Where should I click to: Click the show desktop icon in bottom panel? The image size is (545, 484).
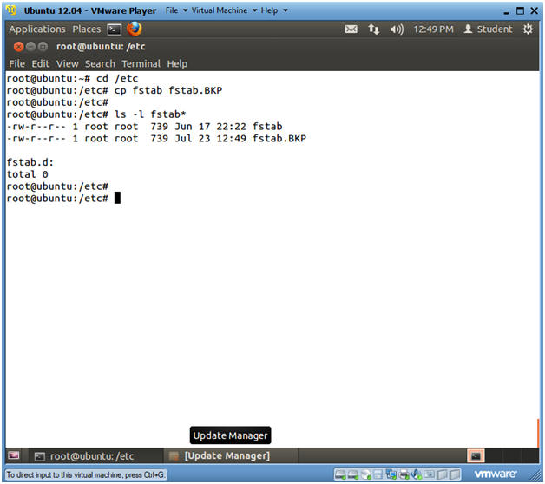pos(14,455)
